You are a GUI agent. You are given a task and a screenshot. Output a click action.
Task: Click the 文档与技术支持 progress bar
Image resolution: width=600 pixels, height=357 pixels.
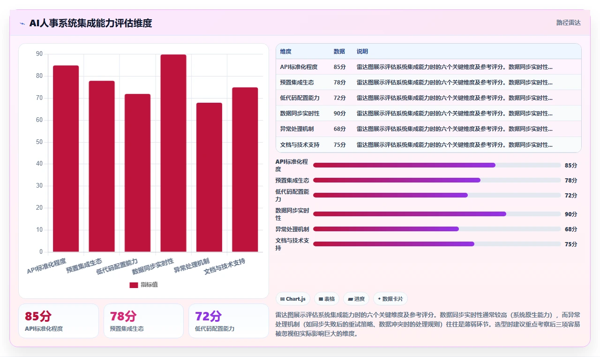[437, 244]
